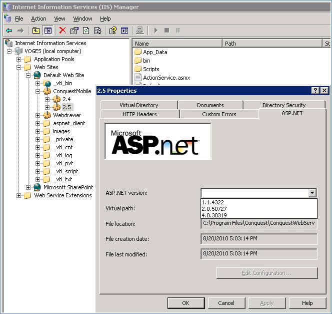Viewport: 332px width, 314px height.
Task: Select version 1.1.4322 from the list
Action: [258, 202]
